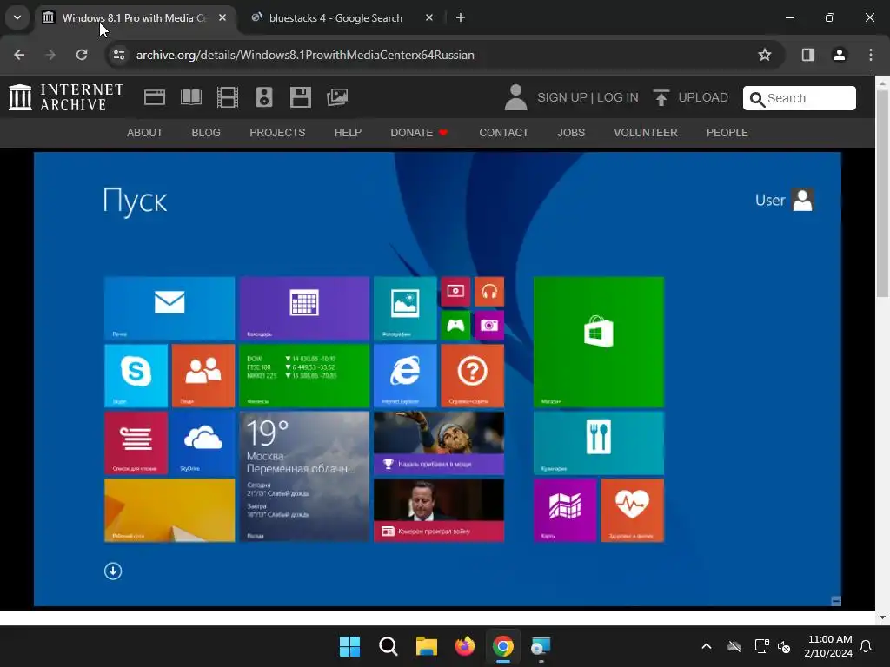The image size is (890, 667).
Task: Click the Photos tile in image
Action: pyautogui.click(x=405, y=308)
